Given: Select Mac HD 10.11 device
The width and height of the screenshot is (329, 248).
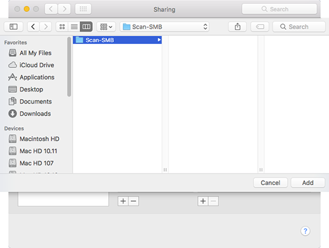Looking at the screenshot, I should click(x=33, y=151).
